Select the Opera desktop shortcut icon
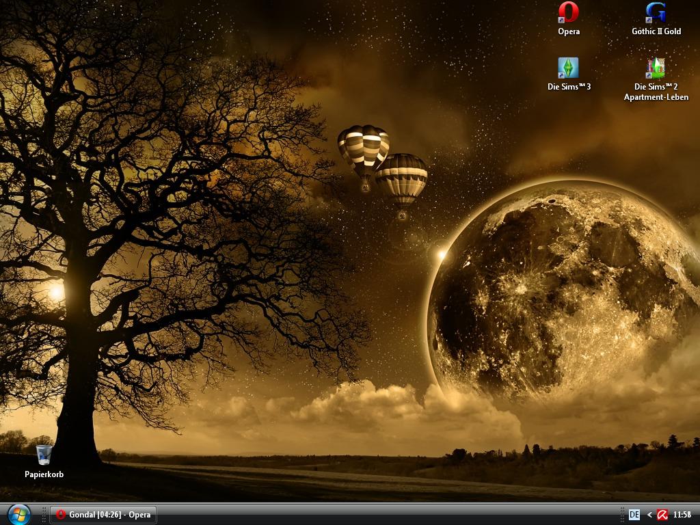Viewport: 700px width, 525px height. point(568,12)
